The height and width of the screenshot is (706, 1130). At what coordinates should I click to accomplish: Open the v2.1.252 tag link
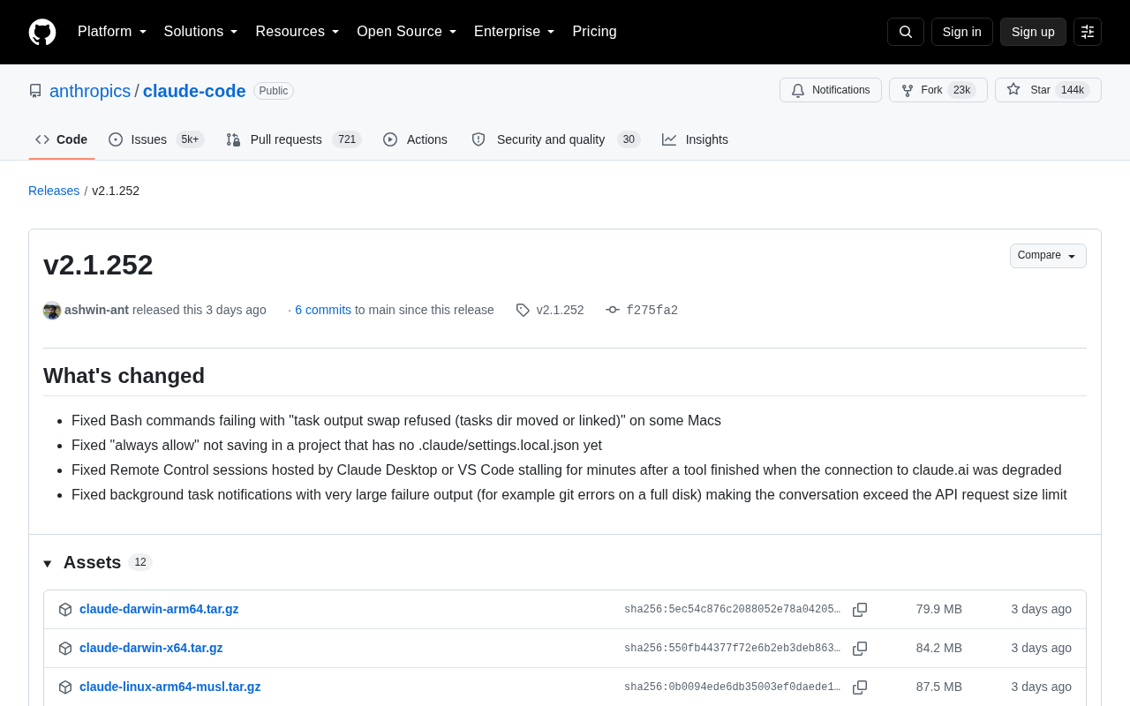pyautogui.click(x=560, y=310)
